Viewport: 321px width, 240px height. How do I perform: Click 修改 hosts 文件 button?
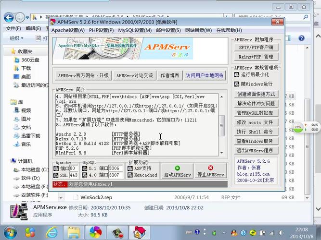click(x=256, y=122)
